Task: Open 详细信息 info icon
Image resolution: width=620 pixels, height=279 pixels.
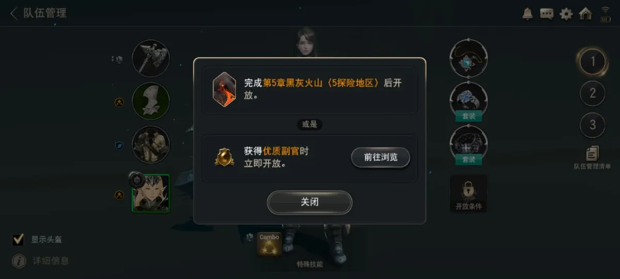Action: [x=19, y=261]
